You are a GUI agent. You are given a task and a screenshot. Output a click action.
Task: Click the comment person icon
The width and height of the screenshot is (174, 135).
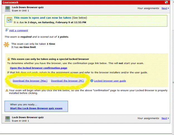click(x=7, y=30)
